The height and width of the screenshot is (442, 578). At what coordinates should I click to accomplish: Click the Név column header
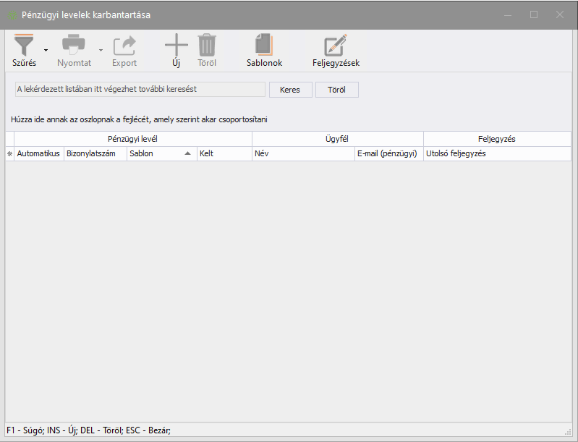(x=302, y=154)
